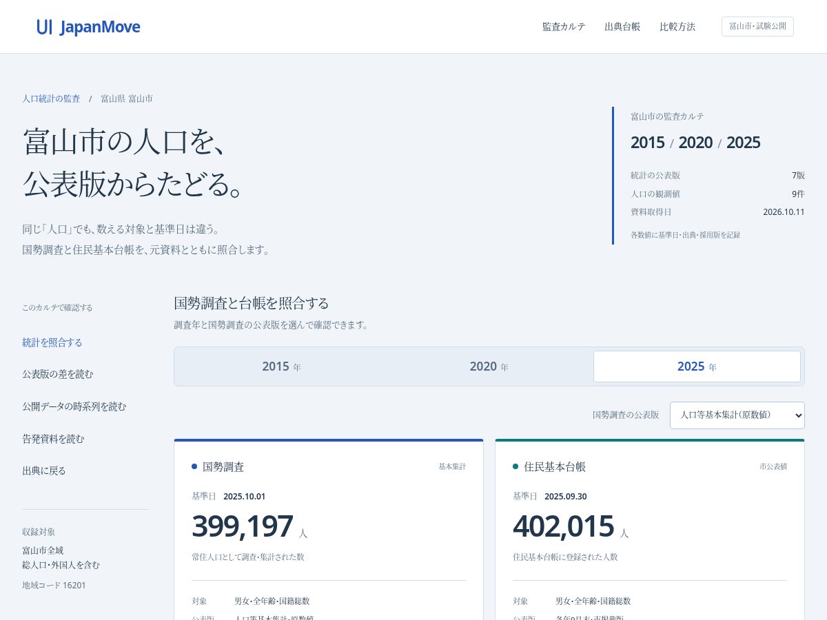Click 富山県 富山市 breadcrumb text
The image size is (827, 620).
pos(127,99)
